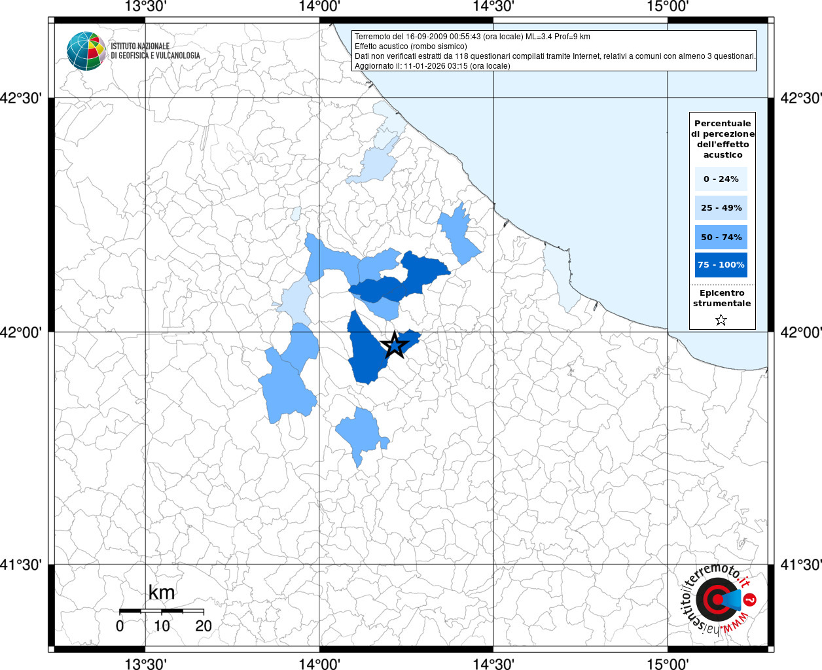
Task: Click the haisentitoilterremoto.it logo
Action: click(719, 599)
